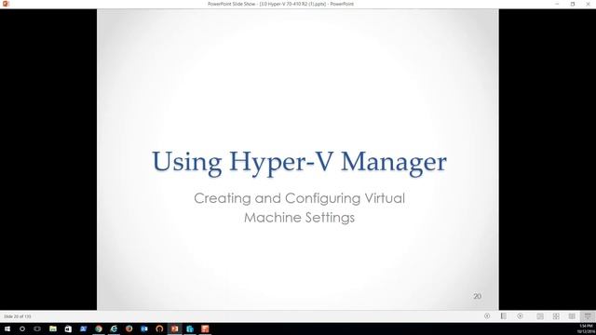Image resolution: width=596 pixels, height=335 pixels.
Task: Click the active Slide Show view button
Action: tap(588, 316)
